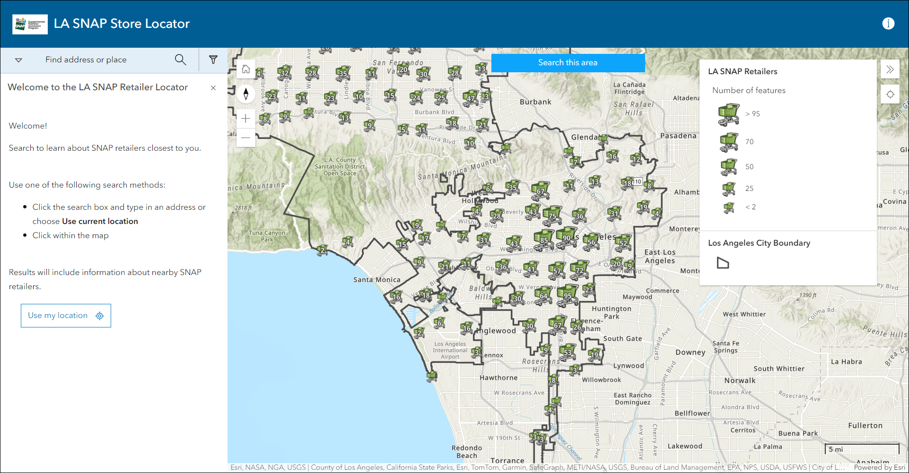Image resolution: width=909 pixels, height=473 pixels.
Task: Click the Powered by Esri link
Action: click(879, 467)
